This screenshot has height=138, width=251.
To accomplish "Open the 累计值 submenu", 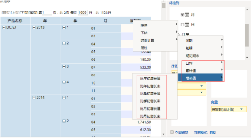I will (x=201, y=70).
